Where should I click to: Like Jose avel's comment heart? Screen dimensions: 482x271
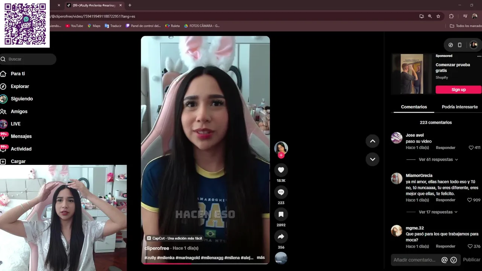click(471, 148)
